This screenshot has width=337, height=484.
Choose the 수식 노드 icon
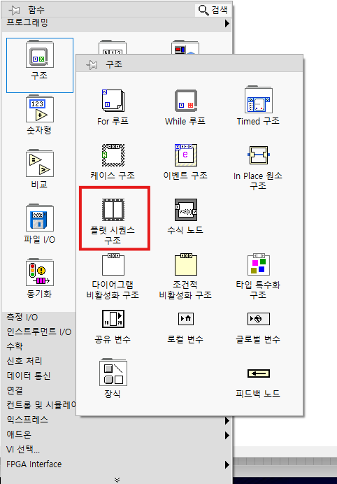tap(186, 210)
